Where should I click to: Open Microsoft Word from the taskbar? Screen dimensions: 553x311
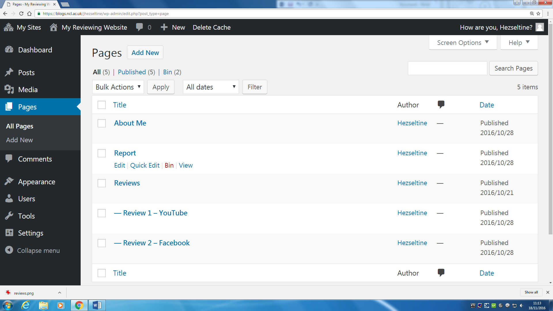(97, 305)
